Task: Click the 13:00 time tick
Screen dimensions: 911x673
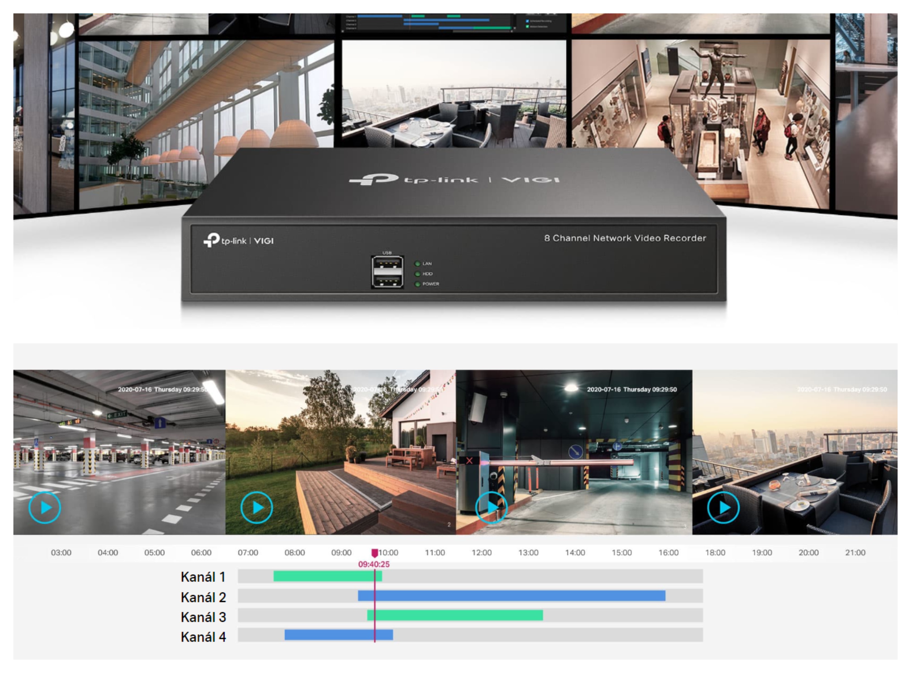Action: pos(528,553)
